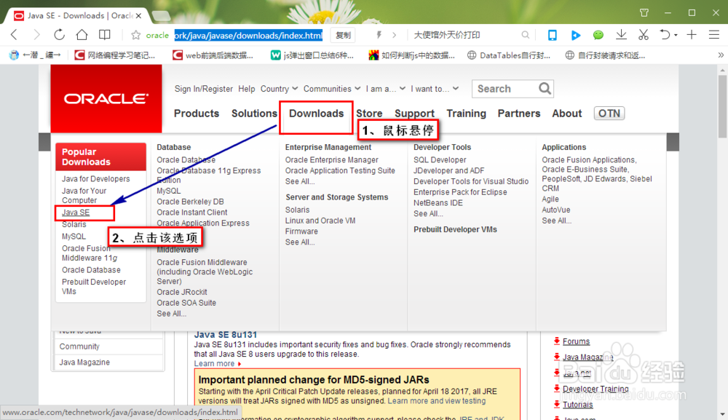Go back with browser back arrow
Screen dimensions: 728x420
14,35
